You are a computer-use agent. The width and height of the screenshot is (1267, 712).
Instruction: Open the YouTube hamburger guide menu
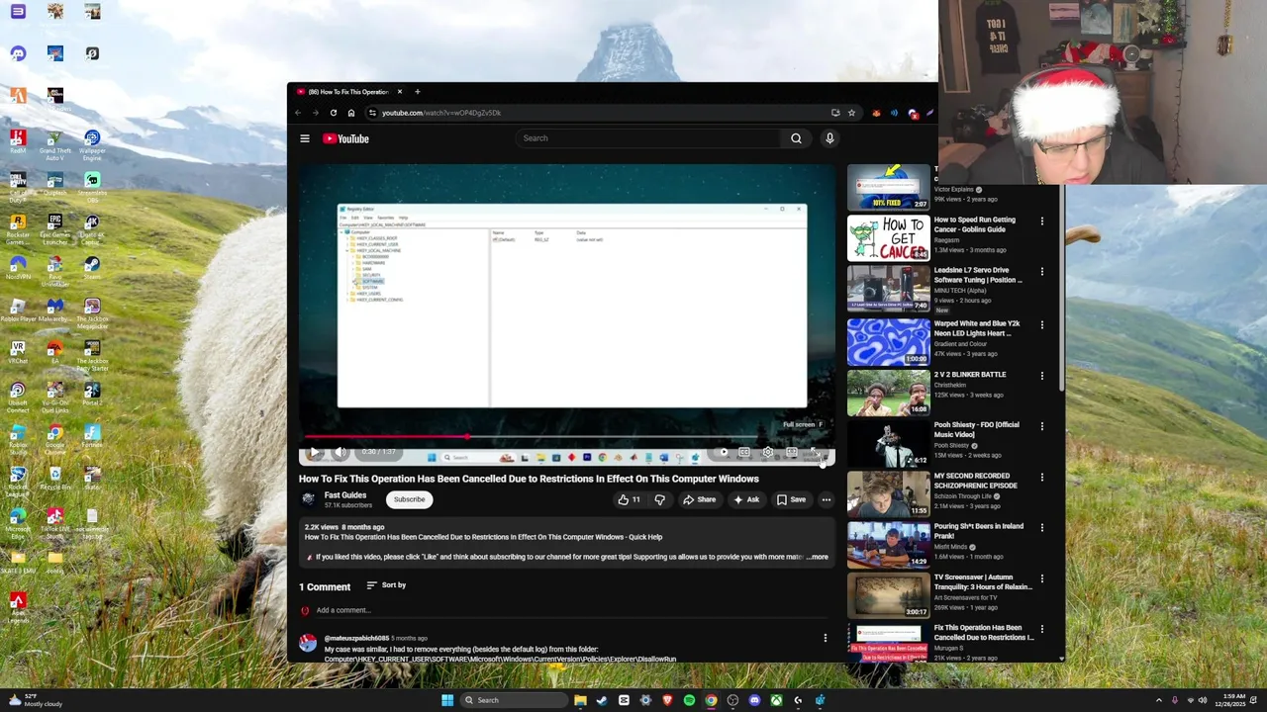point(305,138)
